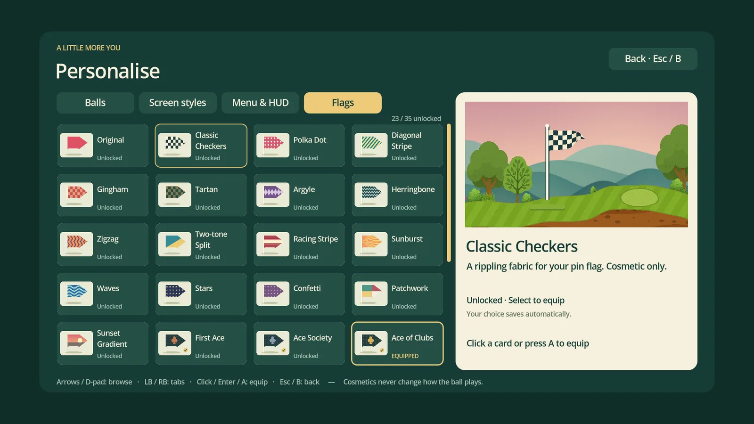The width and height of the screenshot is (754, 424).
Task: Select the Argyle flag icon
Action: [273, 195]
